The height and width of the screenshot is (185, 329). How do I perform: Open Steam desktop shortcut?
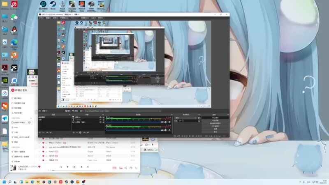pyautogui.click(x=53, y=5)
